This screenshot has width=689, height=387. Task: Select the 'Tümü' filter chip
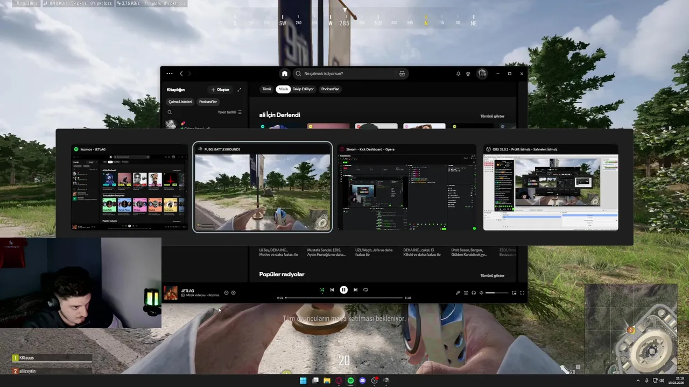pos(266,89)
